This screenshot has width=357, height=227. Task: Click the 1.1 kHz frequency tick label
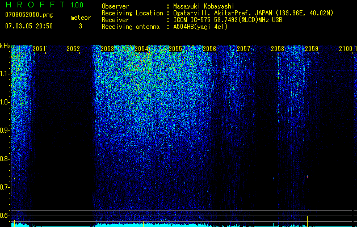click(x=5, y=74)
